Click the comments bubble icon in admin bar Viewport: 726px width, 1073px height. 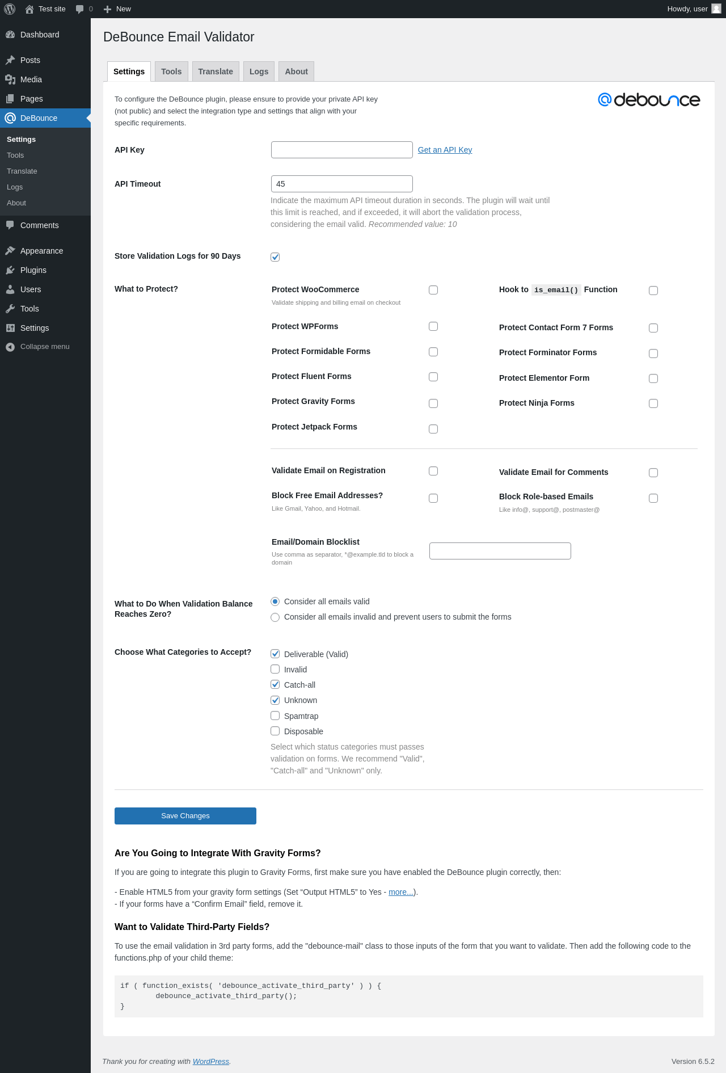(80, 9)
